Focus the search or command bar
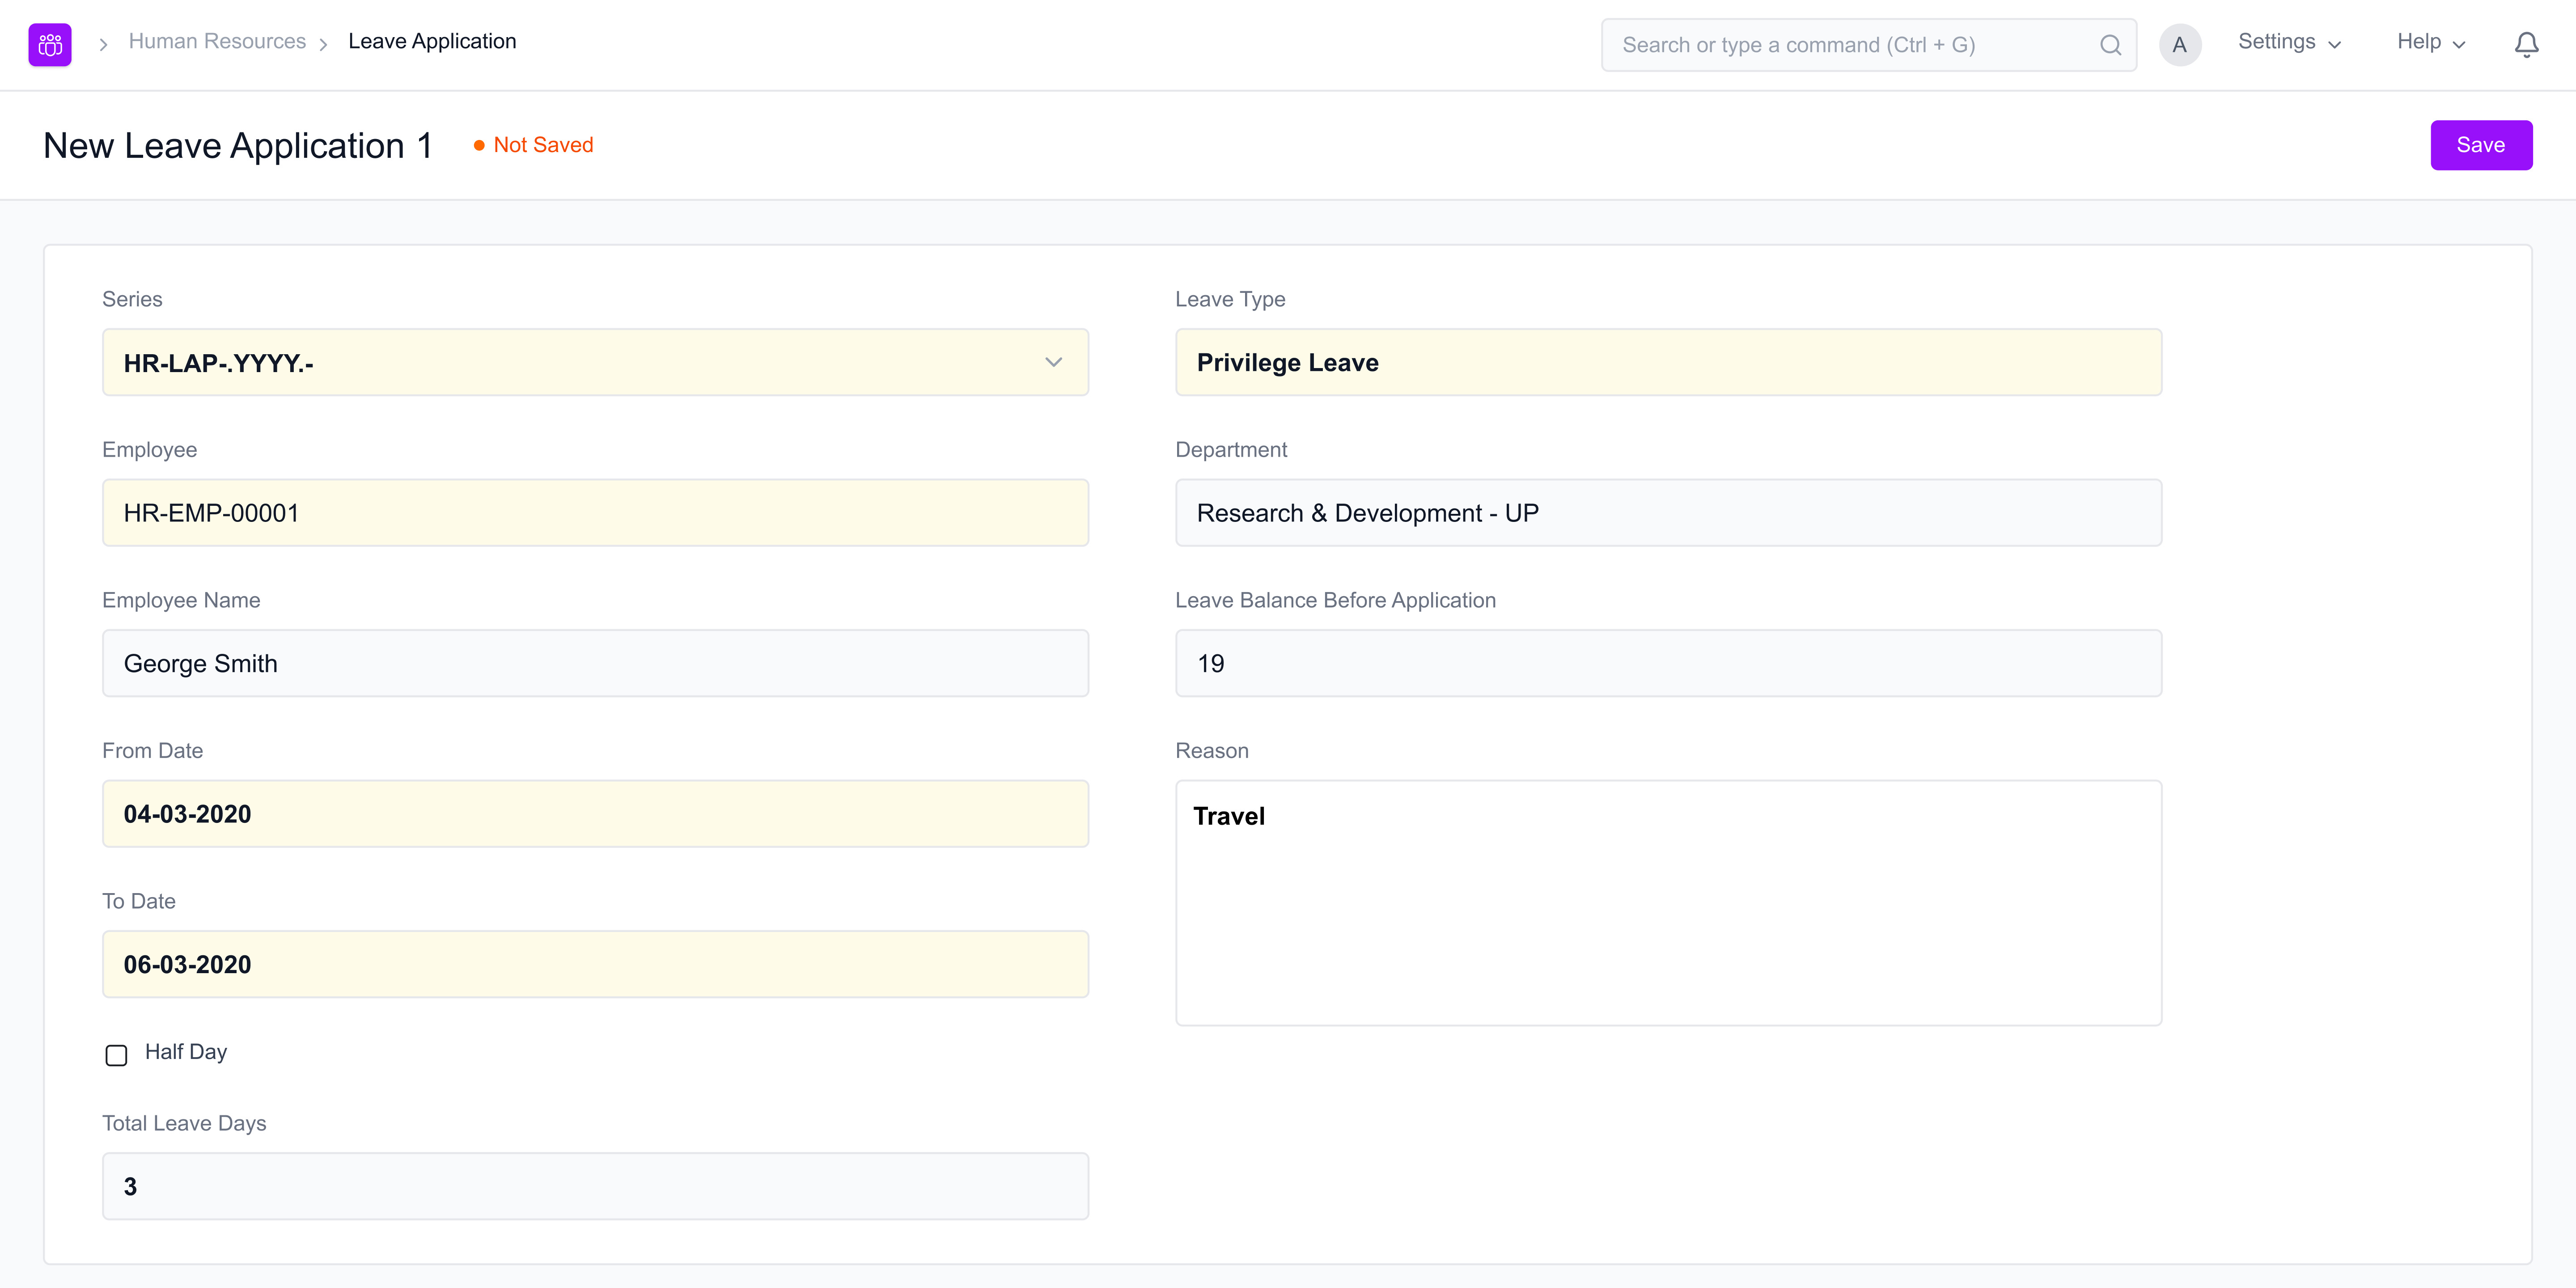The height and width of the screenshot is (1288, 2576). pyautogui.click(x=1868, y=45)
